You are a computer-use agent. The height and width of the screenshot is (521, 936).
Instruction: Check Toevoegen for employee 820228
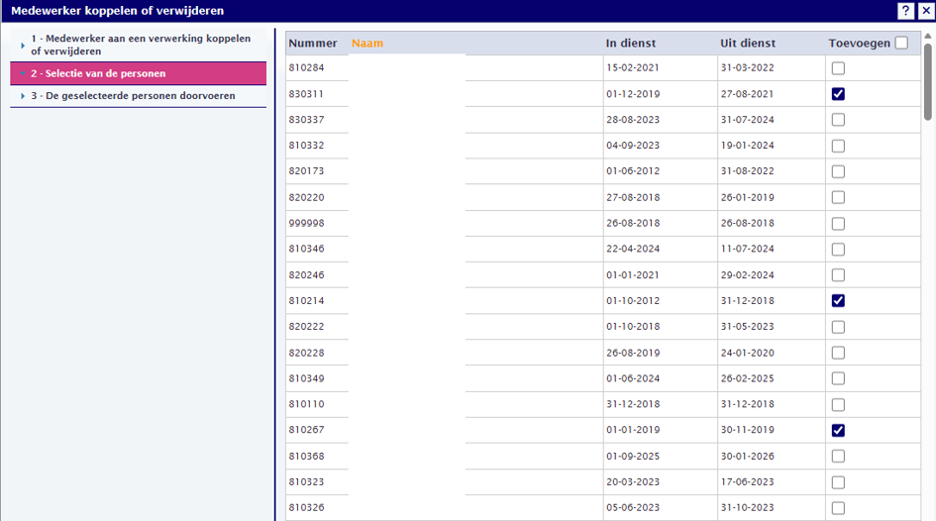point(838,353)
